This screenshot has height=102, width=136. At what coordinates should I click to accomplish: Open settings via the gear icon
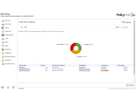(8, 87)
